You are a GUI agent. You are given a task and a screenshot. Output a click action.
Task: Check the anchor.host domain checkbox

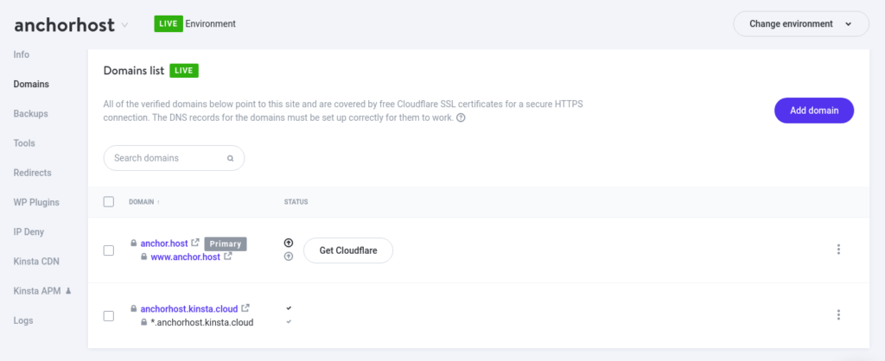click(109, 250)
